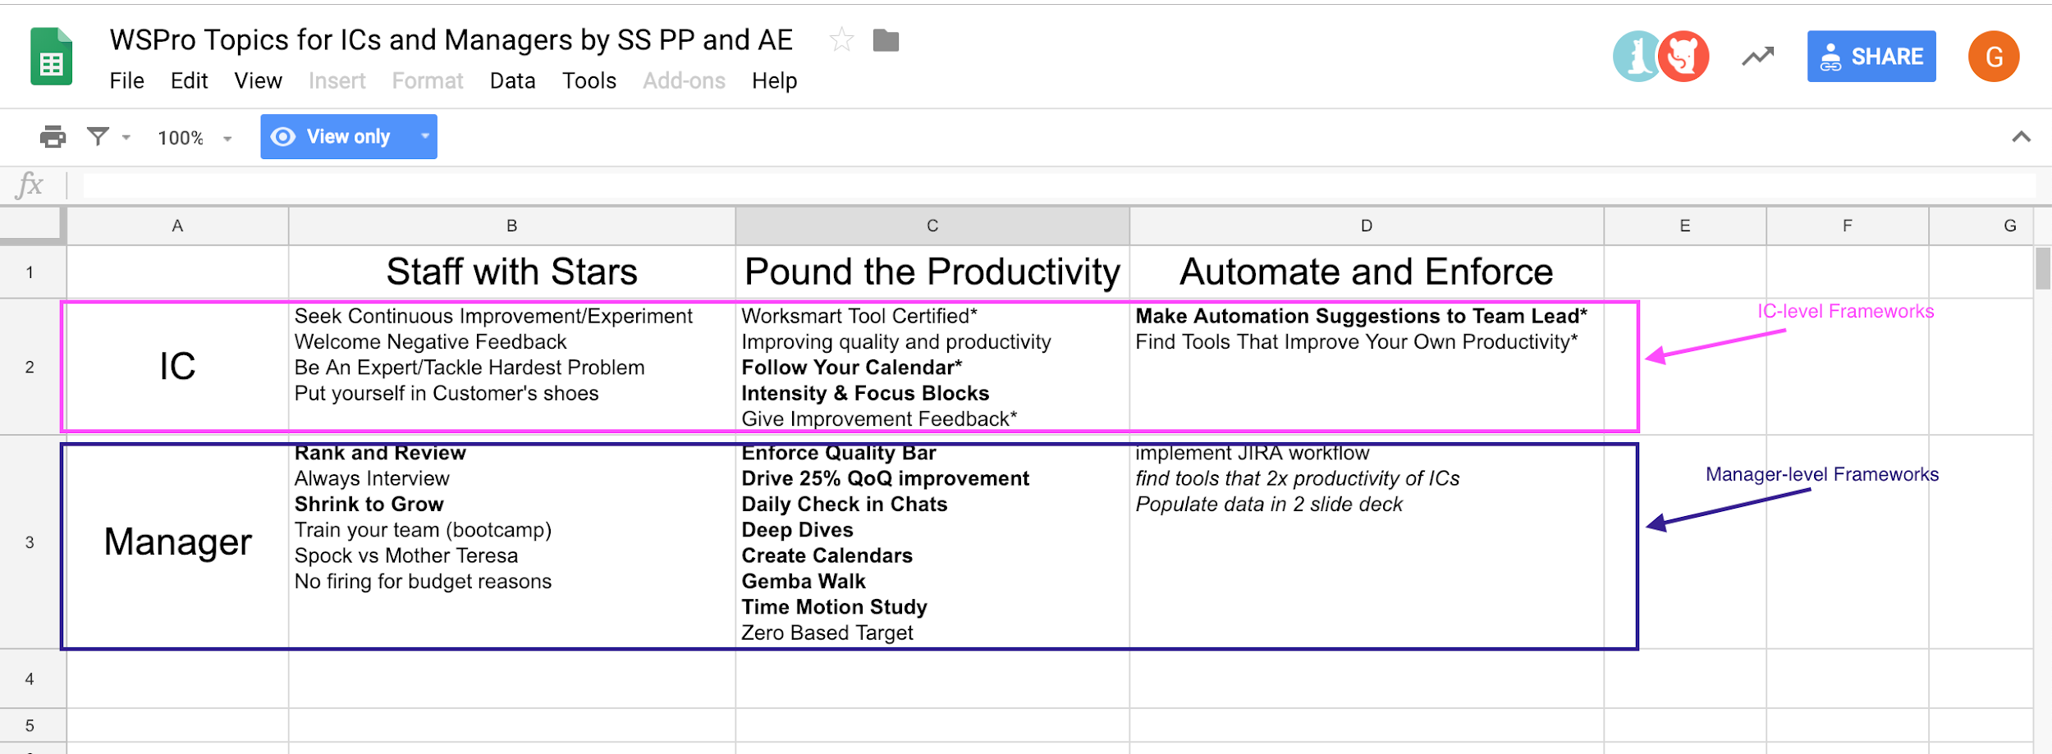The height and width of the screenshot is (754, 2052).
Task: Open the Data menu
Action: coord(512,80)
